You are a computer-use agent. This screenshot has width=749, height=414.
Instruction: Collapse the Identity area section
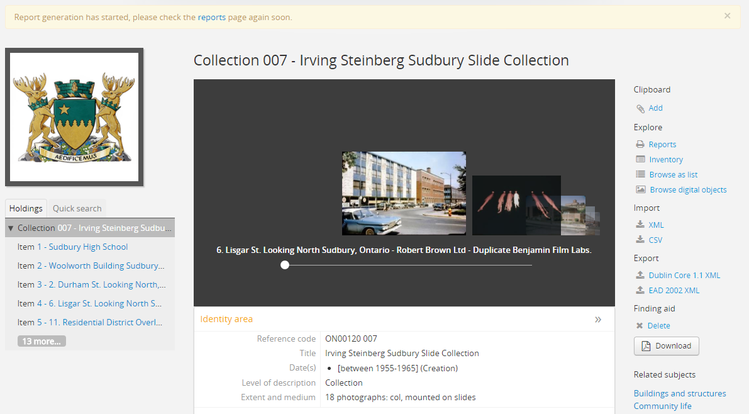click(x=597, y=320)
